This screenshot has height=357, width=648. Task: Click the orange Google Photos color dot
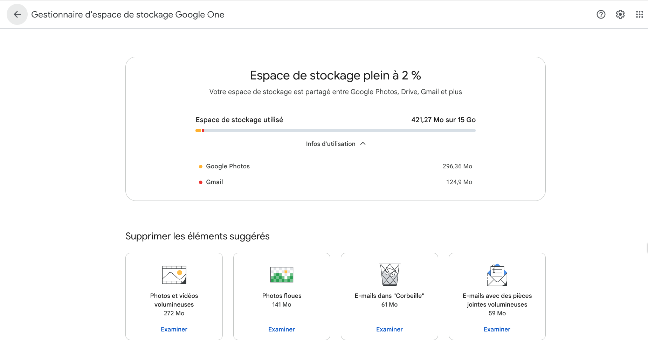(x=201, y=167)
